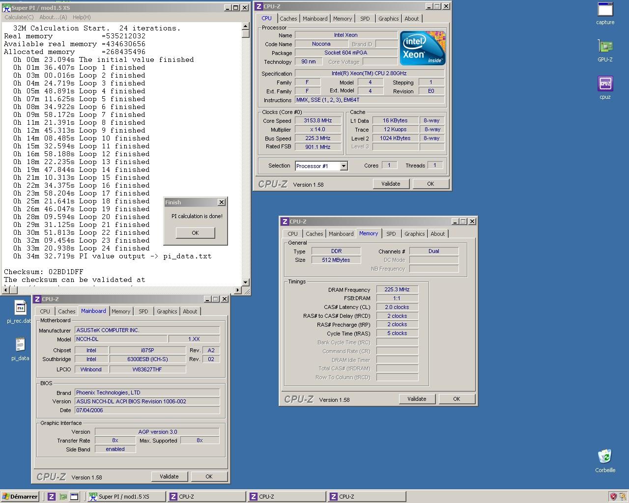Click the BIOS date 07/04/2006 field
Image resolution: width=629 pixels, height=503 pixels.
coord(147,410)
